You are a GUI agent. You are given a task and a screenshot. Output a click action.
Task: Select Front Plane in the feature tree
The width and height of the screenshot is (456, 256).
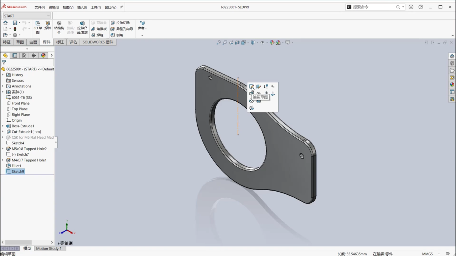[x=18, y=103]
